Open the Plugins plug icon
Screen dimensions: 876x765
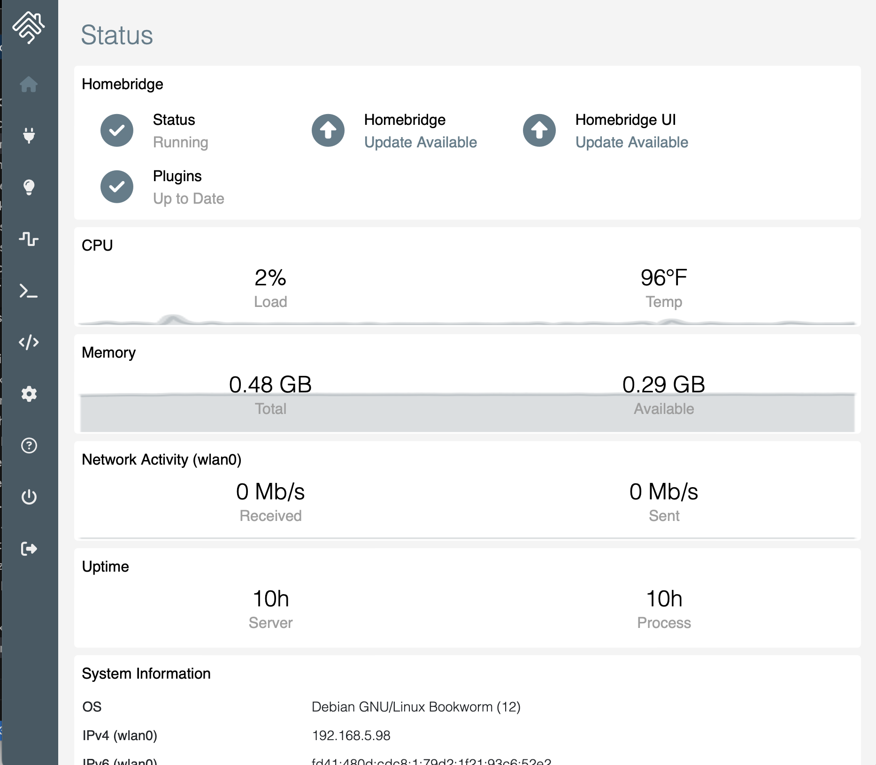[x=29, y=136]
